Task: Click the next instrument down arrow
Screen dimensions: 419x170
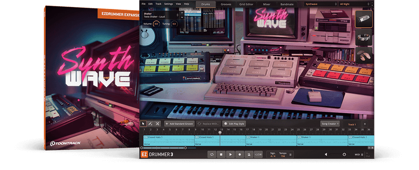Action: tap(182, 17)
